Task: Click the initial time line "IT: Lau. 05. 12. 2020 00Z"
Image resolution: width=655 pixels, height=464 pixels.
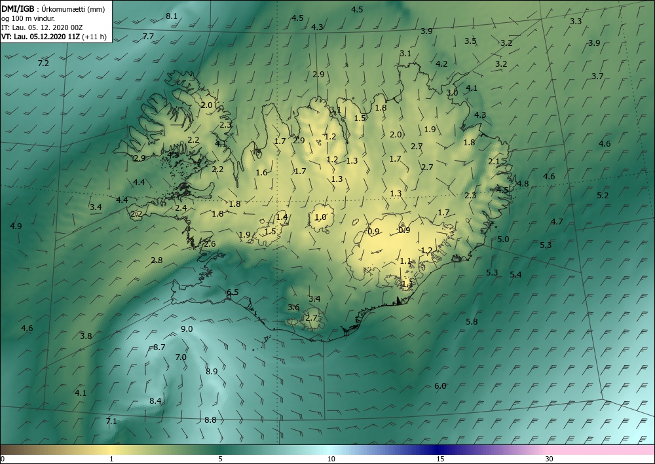Action: [42, 27]
